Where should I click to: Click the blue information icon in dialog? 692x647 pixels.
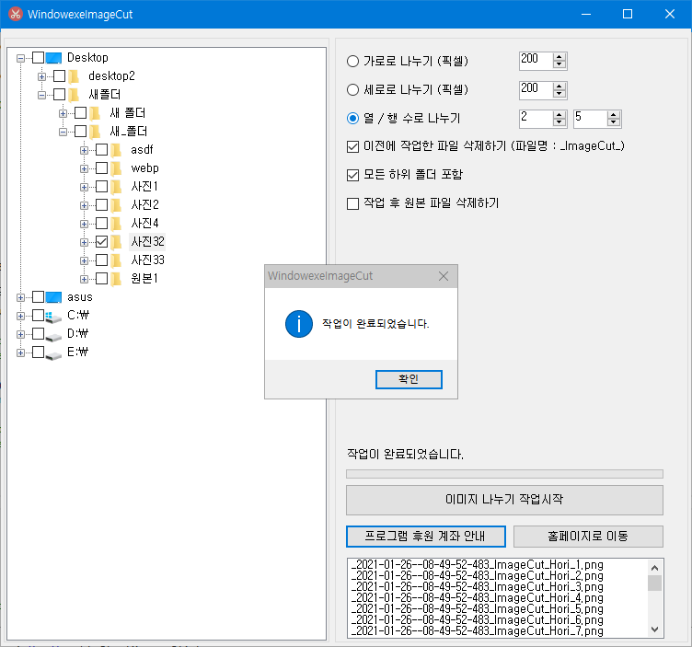coord(299,324)
